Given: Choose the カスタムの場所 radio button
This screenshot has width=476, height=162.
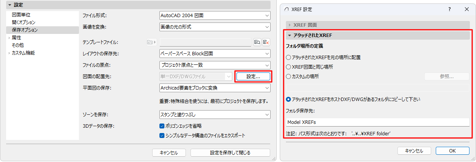Looking at the screenshot, I should [x=289, y=76].
